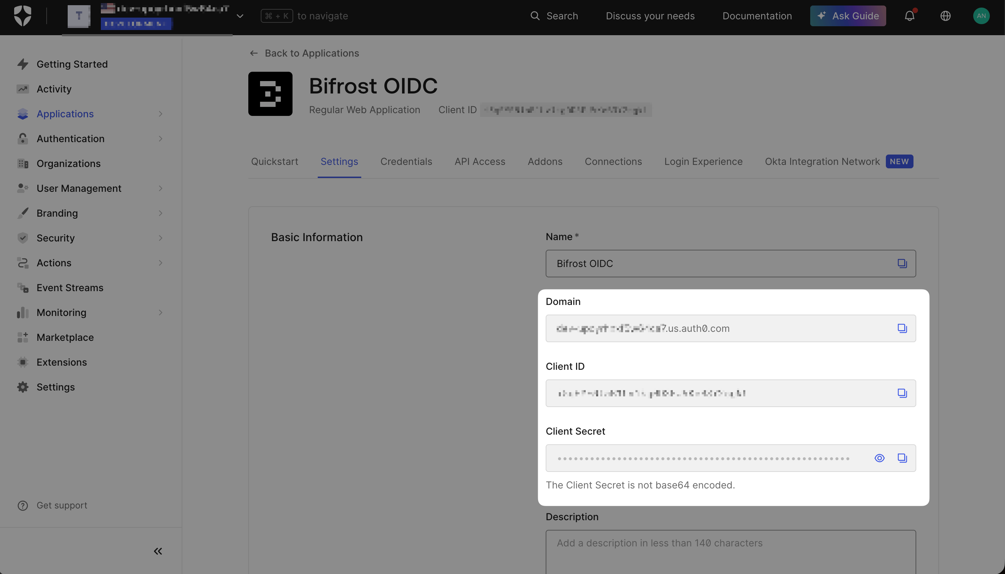Copy the Domain value
The width and height of the screenshot is (1005, 574).
[902, 328]
